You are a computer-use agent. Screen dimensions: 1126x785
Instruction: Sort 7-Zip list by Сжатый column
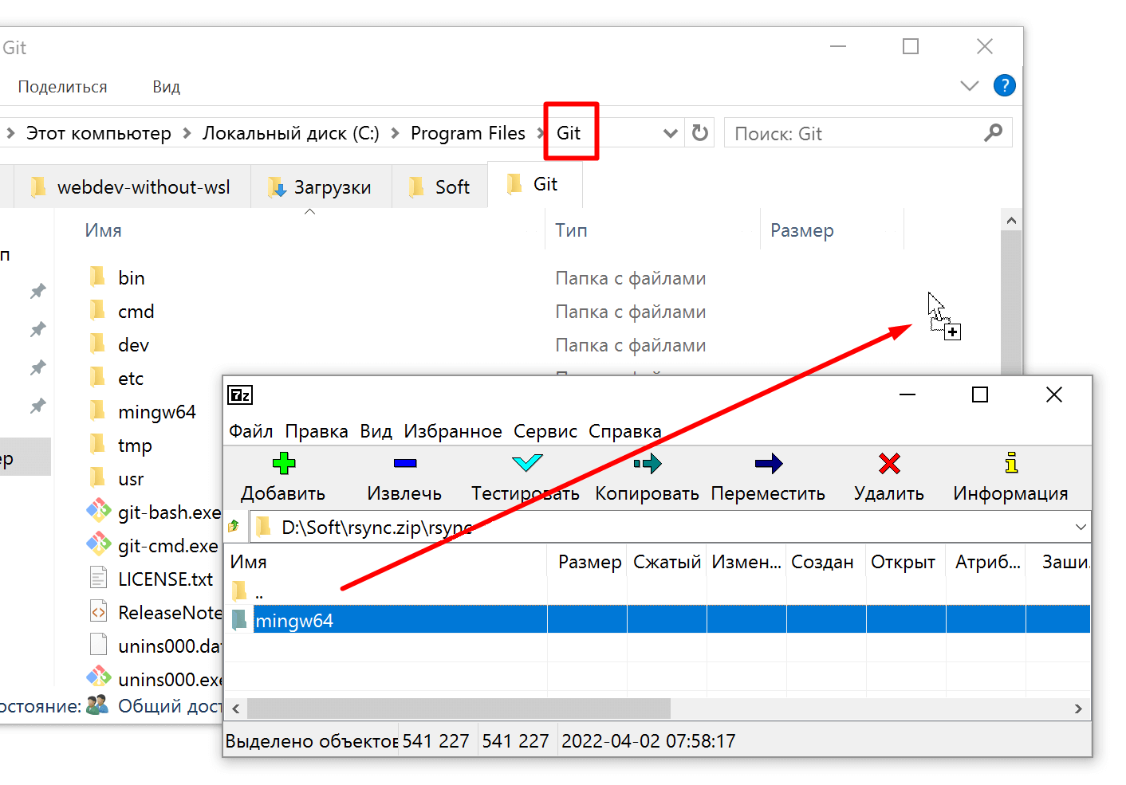(667, 562)
